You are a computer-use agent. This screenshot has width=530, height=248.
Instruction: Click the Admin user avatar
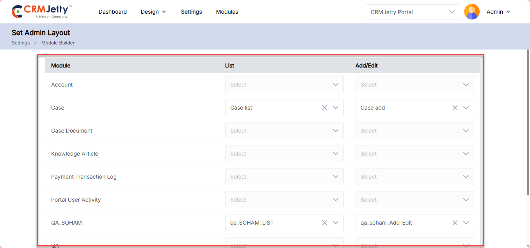point(471,12)
